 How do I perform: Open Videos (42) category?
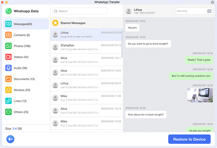pyautogui.click(x=26, y=57)
